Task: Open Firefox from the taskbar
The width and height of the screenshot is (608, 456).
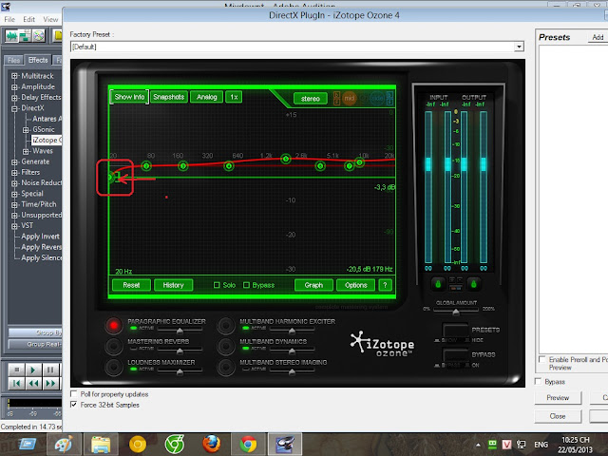Action: click(211, 444)
